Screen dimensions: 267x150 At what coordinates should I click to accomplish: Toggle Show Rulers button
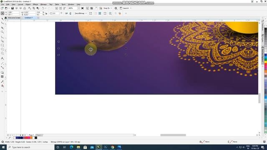[88, 8]
